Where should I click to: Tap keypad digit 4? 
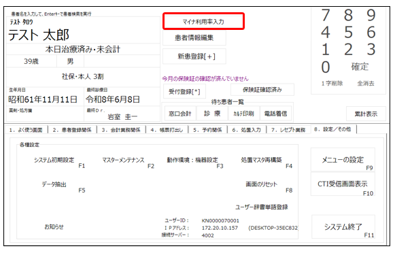(x=326, y=32)
